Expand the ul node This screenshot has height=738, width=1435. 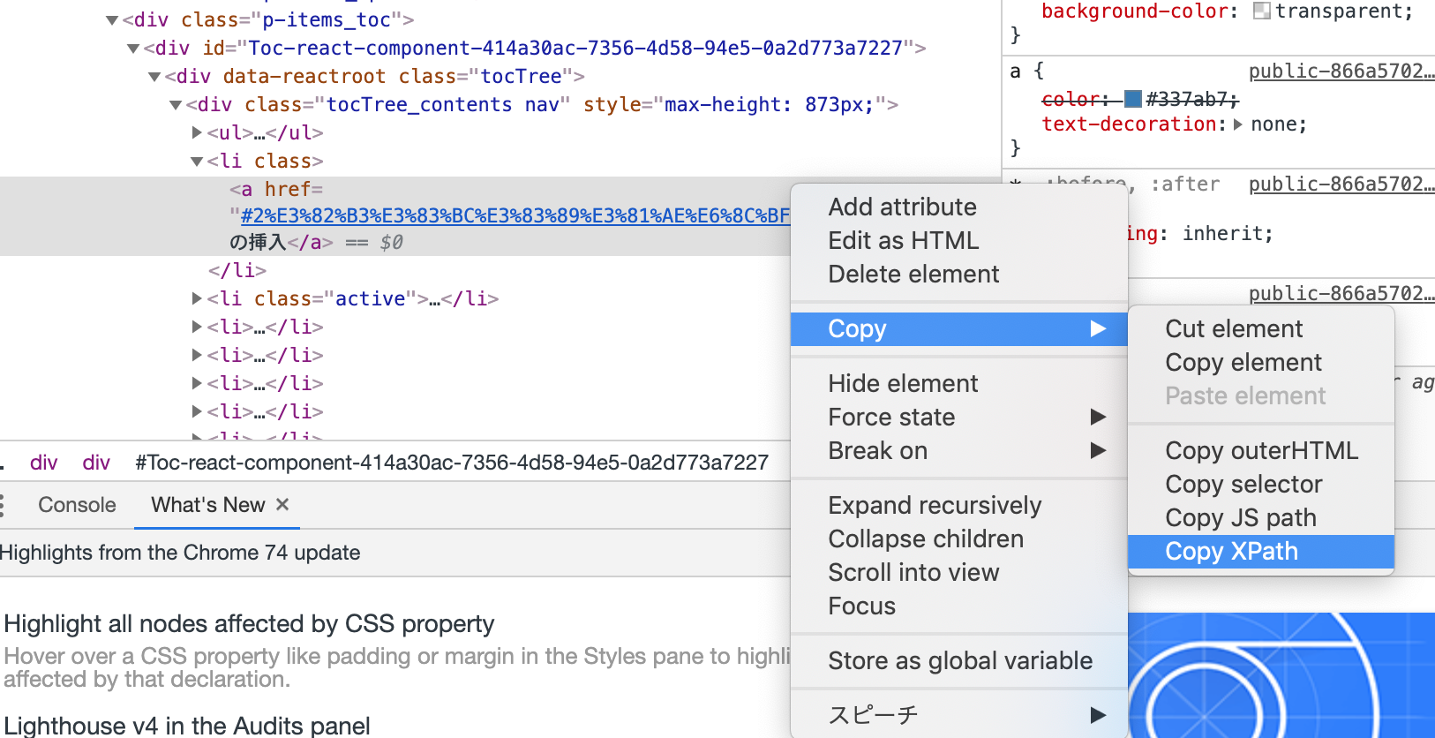pyautogui.click(x=197, y=132)
